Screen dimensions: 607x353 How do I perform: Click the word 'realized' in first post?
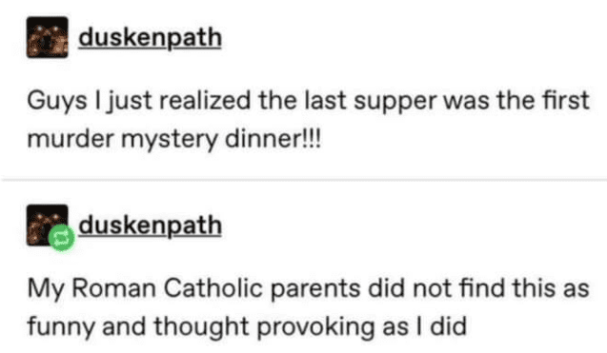click(x=205, y=101)
